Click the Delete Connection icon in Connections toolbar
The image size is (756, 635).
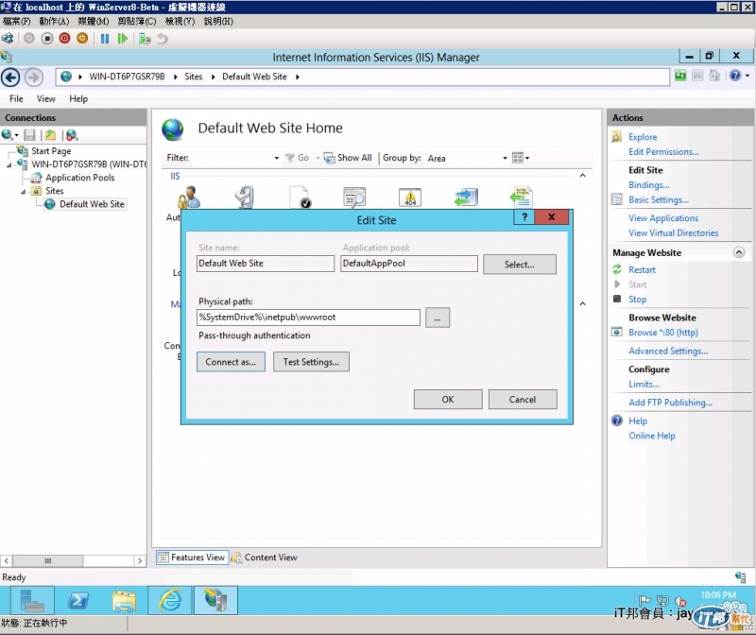click(72, 135)
